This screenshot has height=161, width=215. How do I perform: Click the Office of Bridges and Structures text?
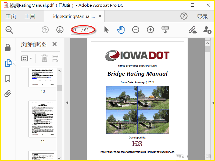tap(137, 66)
